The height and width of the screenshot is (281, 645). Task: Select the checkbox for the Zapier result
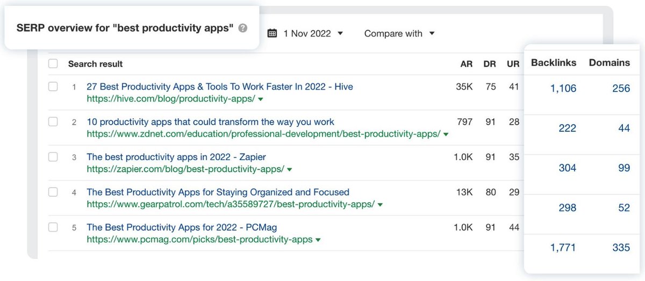[x=53, y=157]
